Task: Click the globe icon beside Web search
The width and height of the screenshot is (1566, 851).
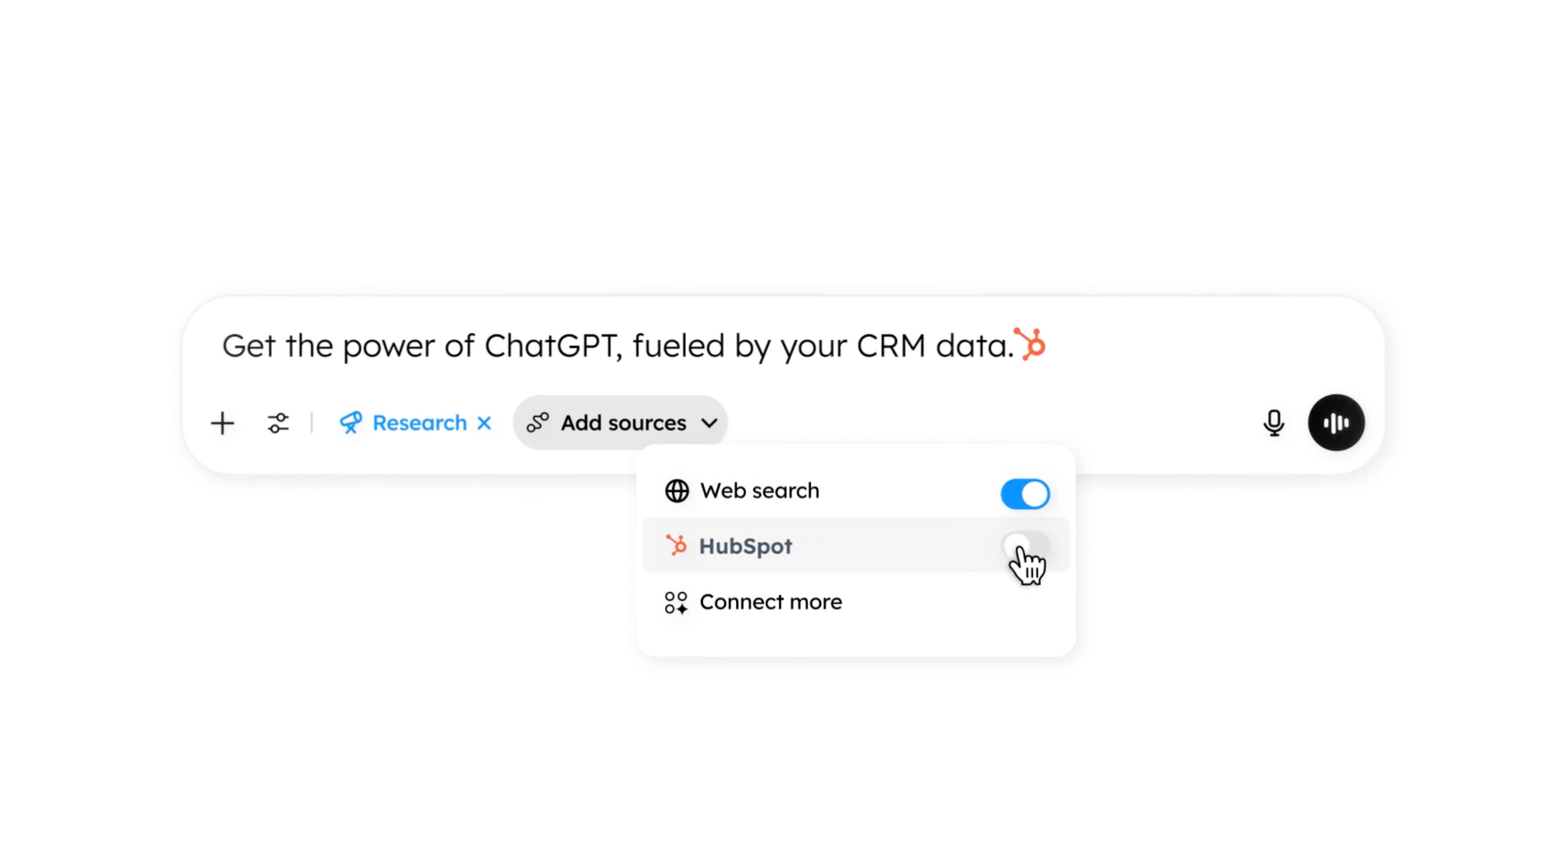Action: (677, 491)
